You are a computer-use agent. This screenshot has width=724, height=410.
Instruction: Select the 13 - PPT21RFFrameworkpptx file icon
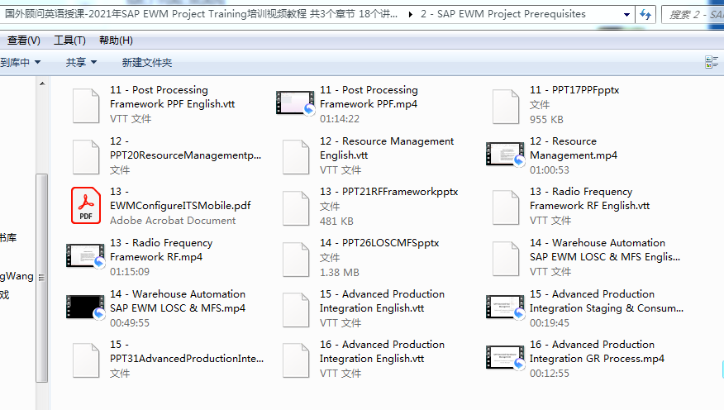click(296, 208)
